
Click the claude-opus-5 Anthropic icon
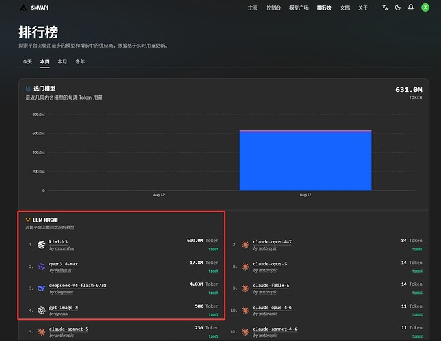(246, 267)
